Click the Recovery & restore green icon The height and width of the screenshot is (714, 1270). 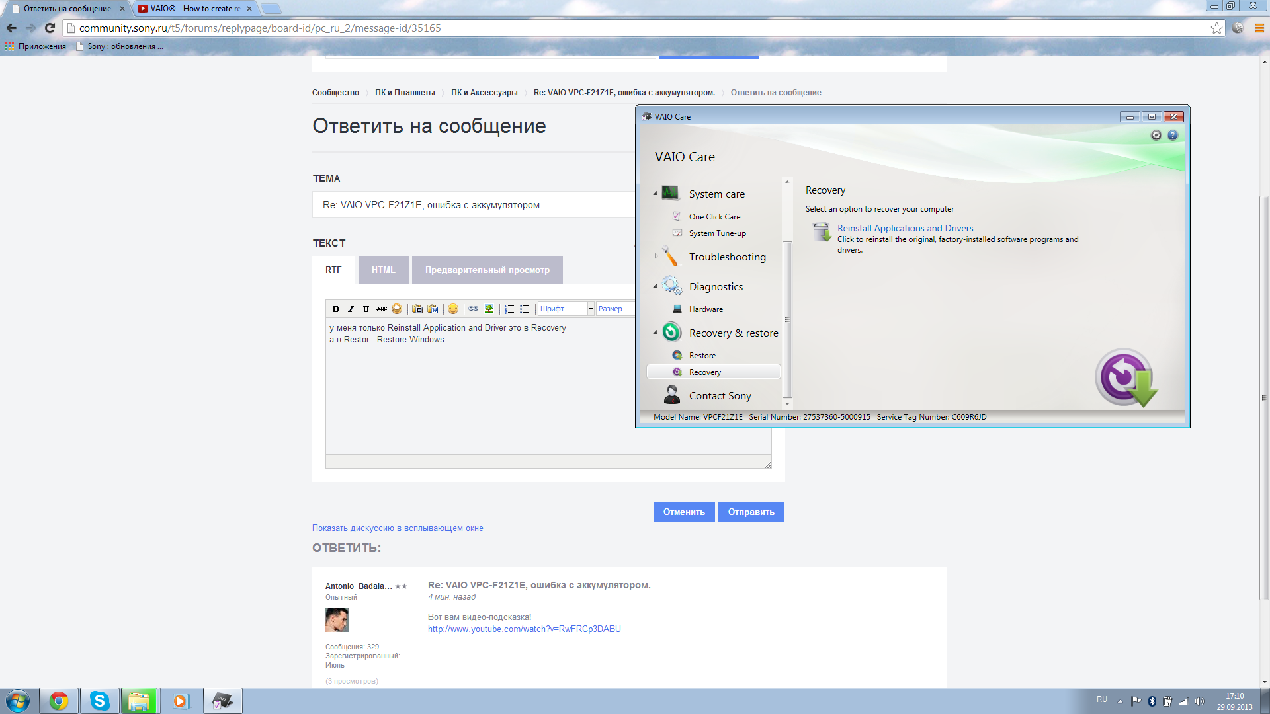point(671,332)
